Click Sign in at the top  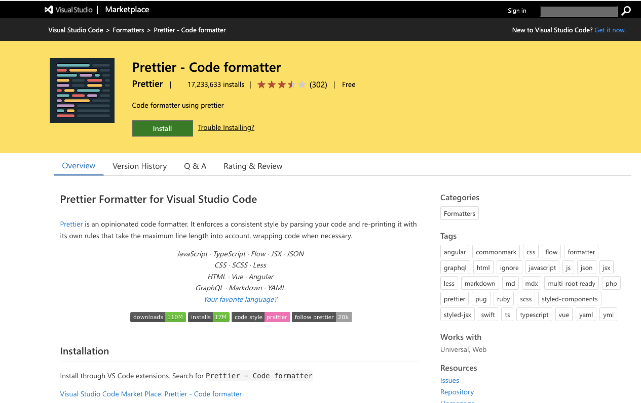coord(517,11)
